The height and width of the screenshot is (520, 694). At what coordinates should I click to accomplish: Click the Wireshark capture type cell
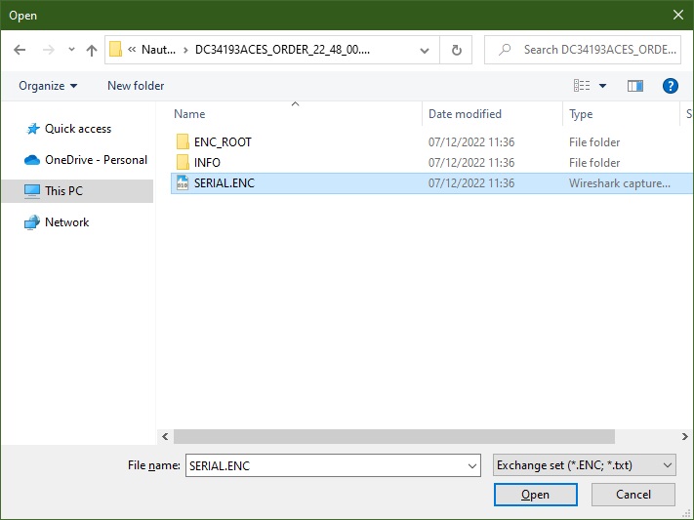pyautogui.click(x=620, y=183)
